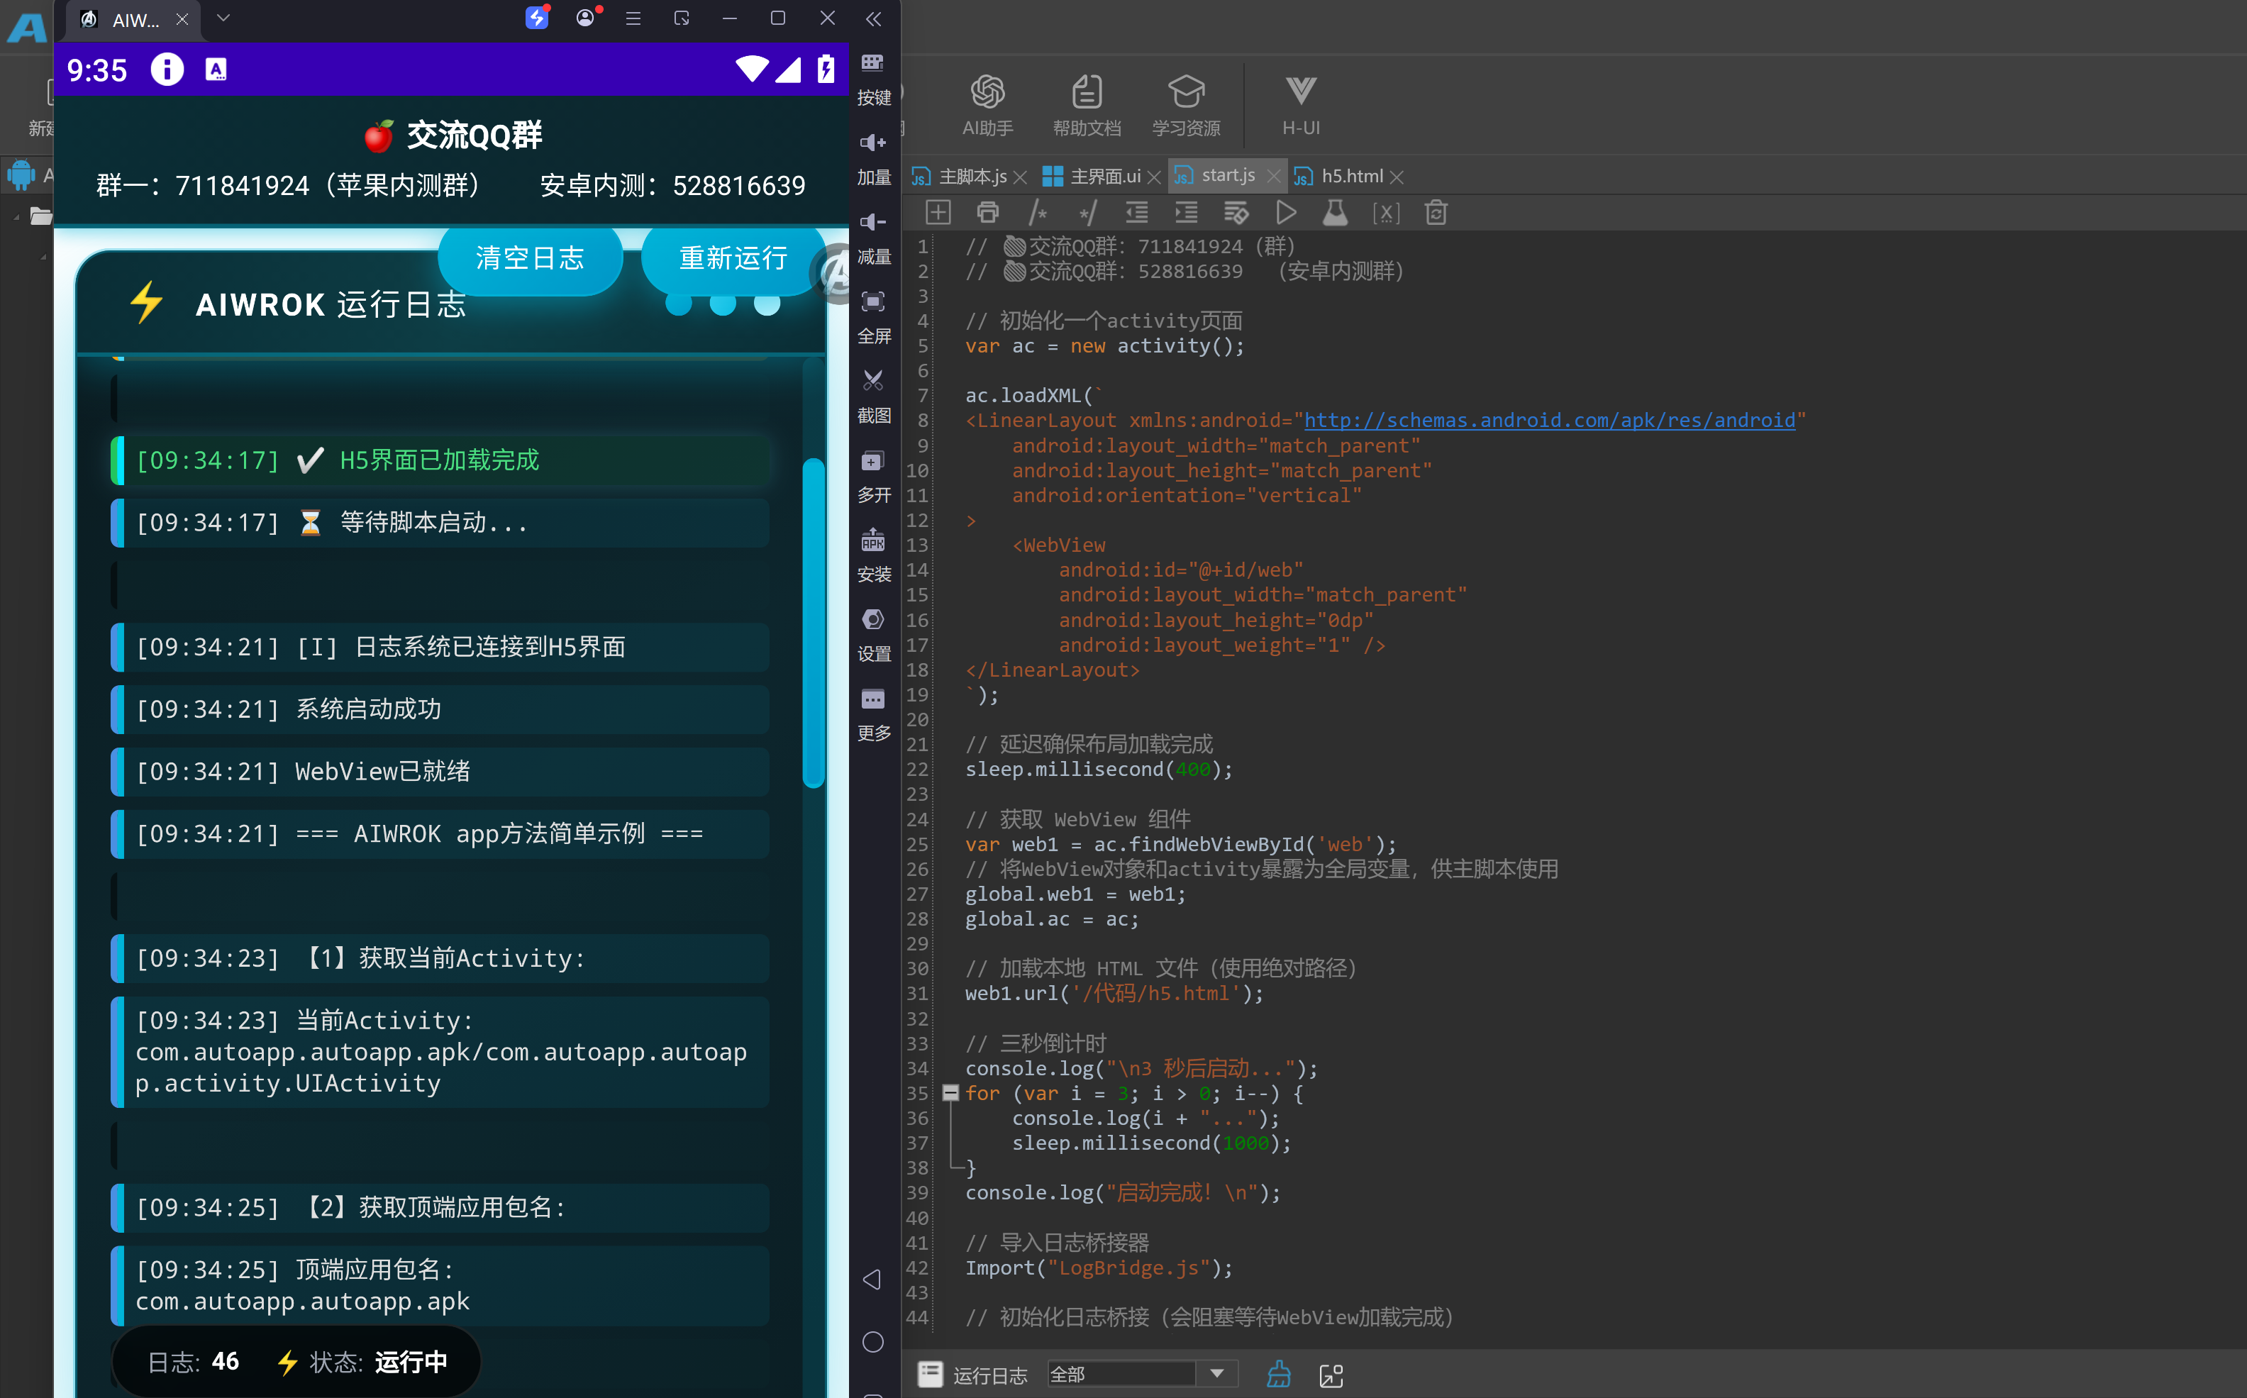Click the trash refresh icon in toolbar
The height and width of the screenshot is (1398, 2247).
(1436, 213)
